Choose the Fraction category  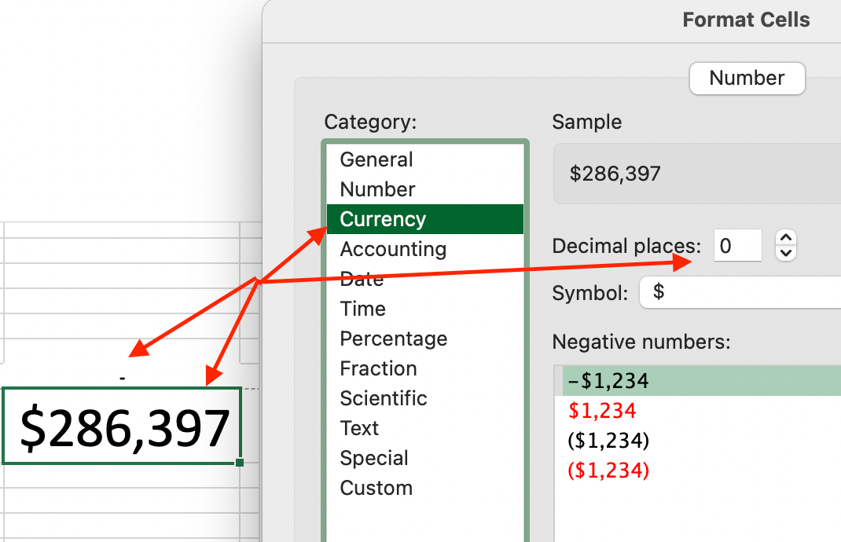click(378, 368)
